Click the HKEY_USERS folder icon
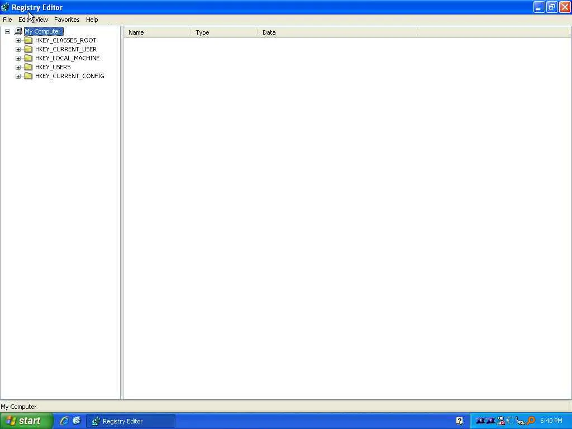This screenshot has width=572, height=429. [x=28, y=67]
